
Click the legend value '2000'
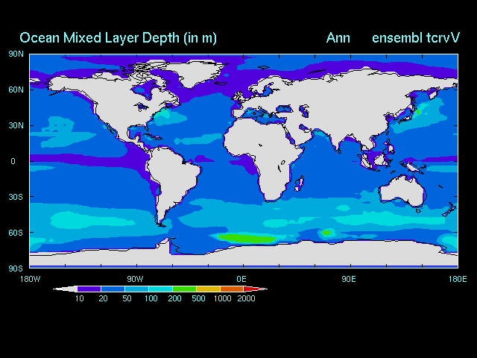[246, 298]
